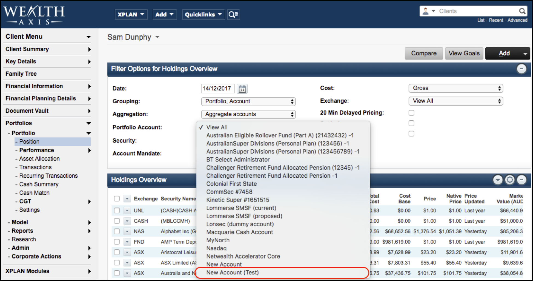Select View All in the account list
Viewport: 533px width, 281px height.
tap(217, 127)
